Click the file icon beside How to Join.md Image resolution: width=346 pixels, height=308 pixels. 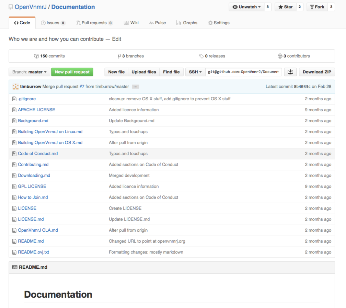(14, 197)
